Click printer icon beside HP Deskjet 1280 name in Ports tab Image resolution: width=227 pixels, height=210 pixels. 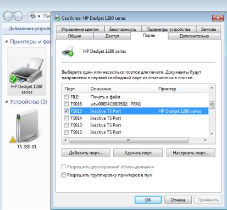68,52
